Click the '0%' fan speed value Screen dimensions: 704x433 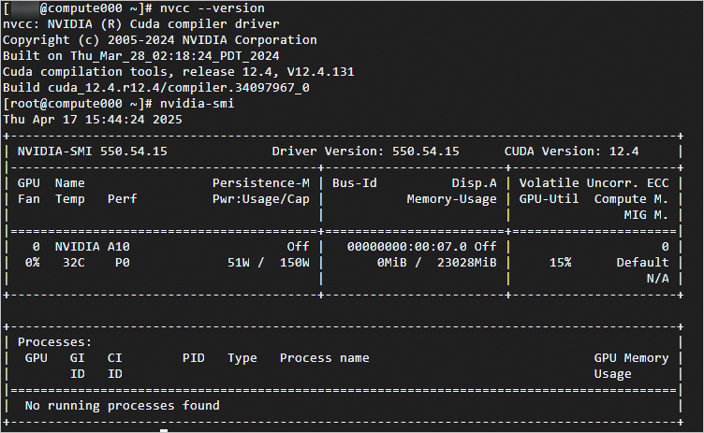pos(33,263)
